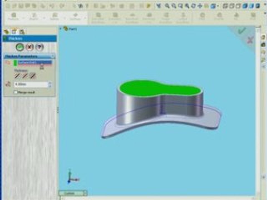Viewport: 267px width, 200px height.
Task: Choose the Thicken Side 2 option
Action: coord(33,76)
